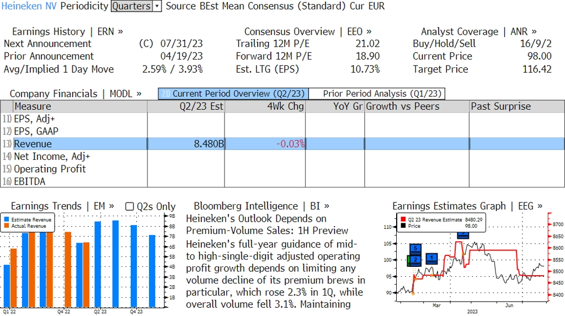Click the Buy/Hold/Sell value 16/9/2
Screen dimensions: 565x316
click(x=535, y=44)
